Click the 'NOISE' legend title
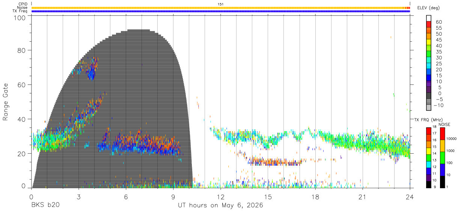The height and width of the screenshot is (213, 461). pos(444,124)
